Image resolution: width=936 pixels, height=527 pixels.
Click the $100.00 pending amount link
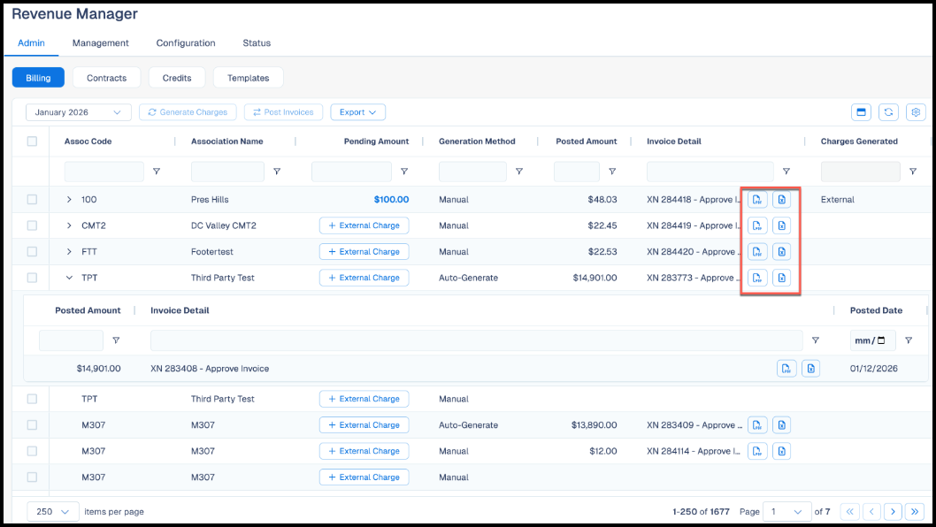coord(391,199)
